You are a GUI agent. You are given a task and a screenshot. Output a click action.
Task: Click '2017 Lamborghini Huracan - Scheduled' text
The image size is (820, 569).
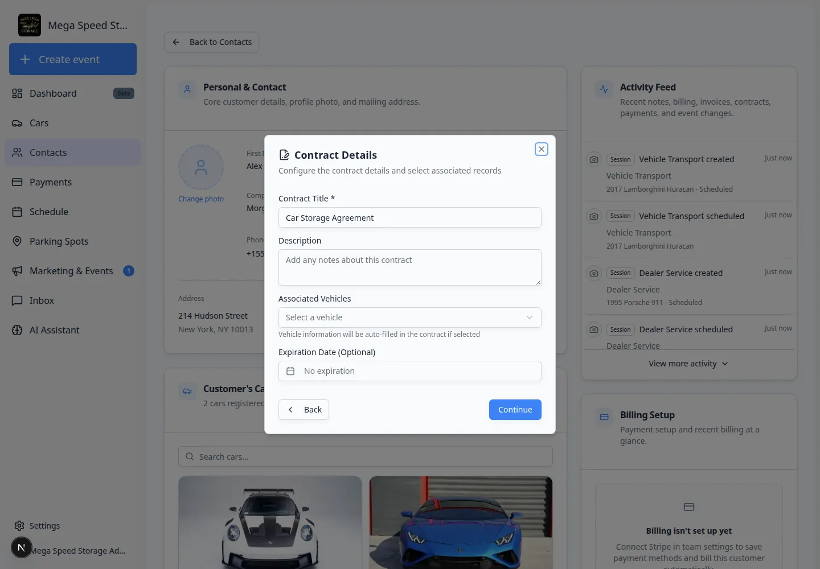point(670,189)
